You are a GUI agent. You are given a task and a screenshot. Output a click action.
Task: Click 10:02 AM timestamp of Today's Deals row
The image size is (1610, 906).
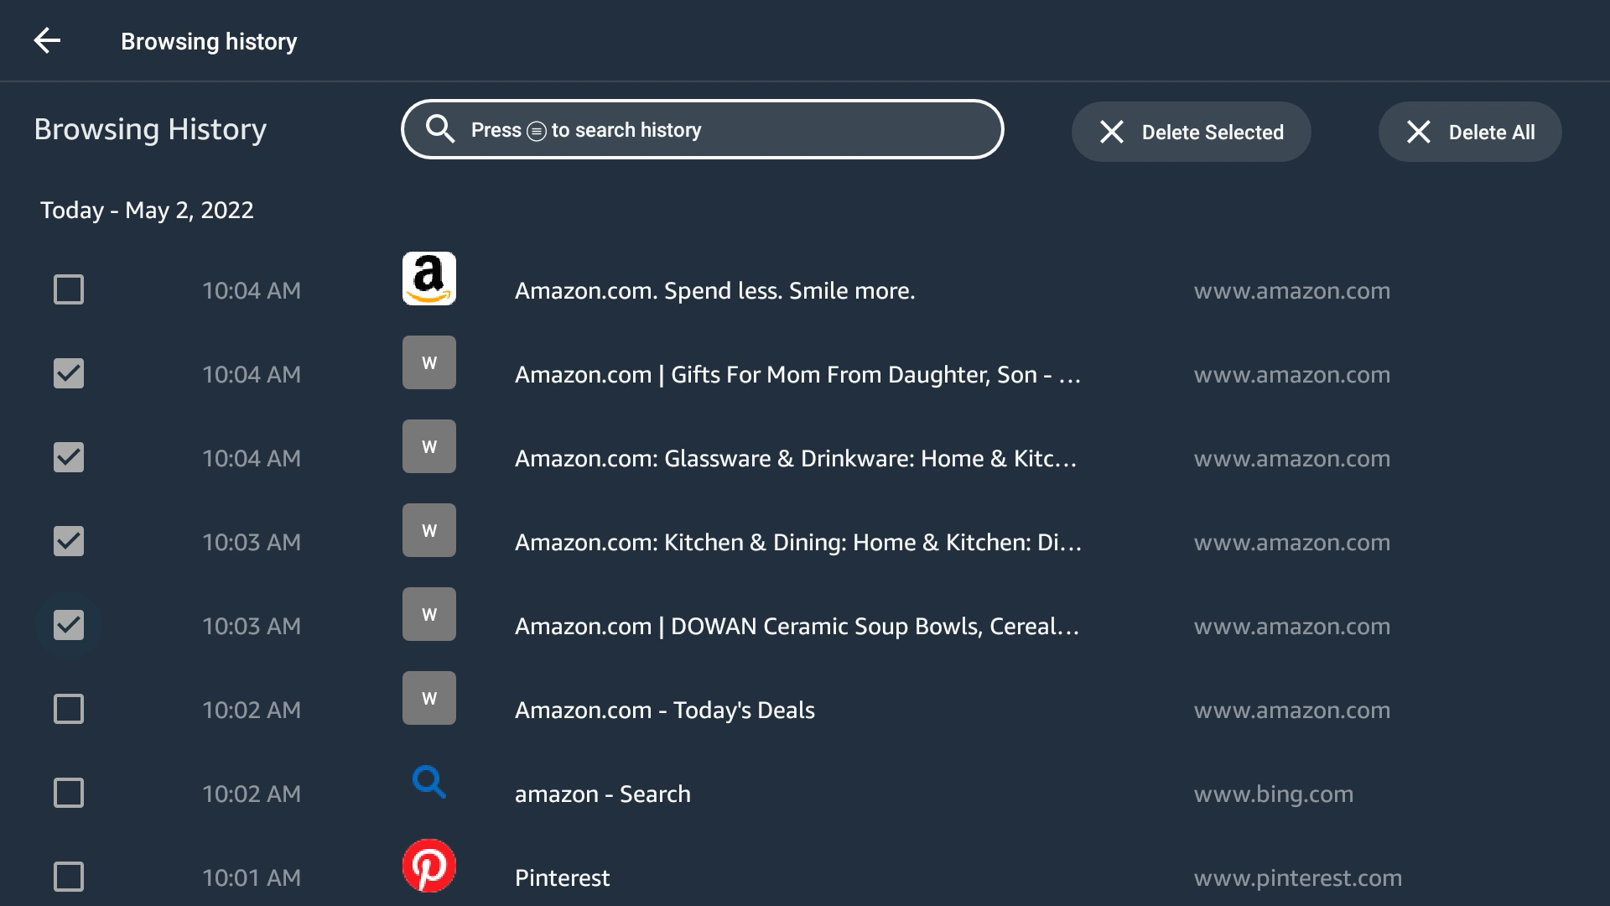click(x=252, y=710)
